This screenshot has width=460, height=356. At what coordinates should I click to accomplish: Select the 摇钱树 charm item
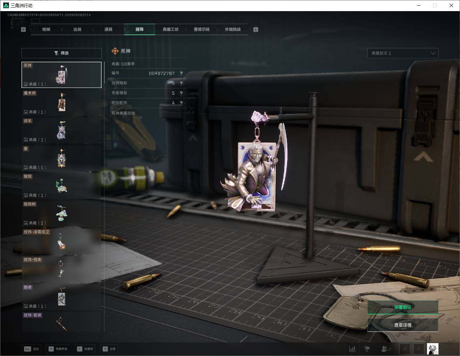coord(61,214)
